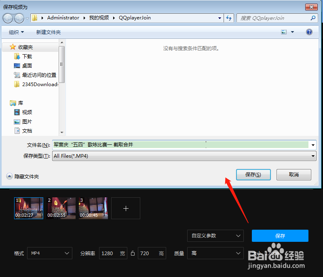323x277 pixels.
Task: Select video clip 1 thumbnail 00:02:27
Action: [29, 208]
